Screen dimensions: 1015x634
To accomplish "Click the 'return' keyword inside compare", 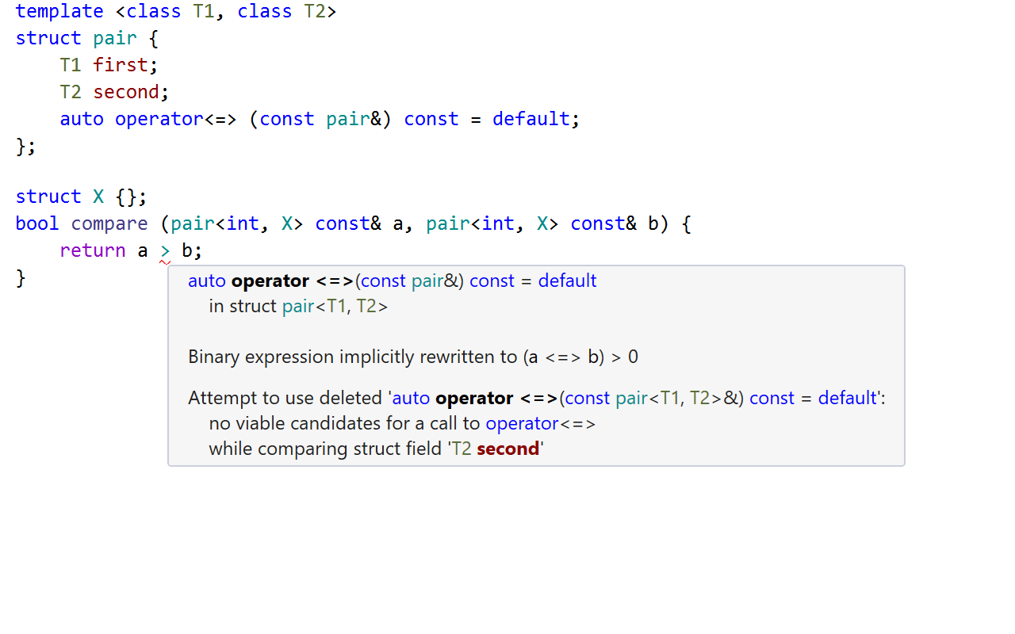I will (93, 250).
